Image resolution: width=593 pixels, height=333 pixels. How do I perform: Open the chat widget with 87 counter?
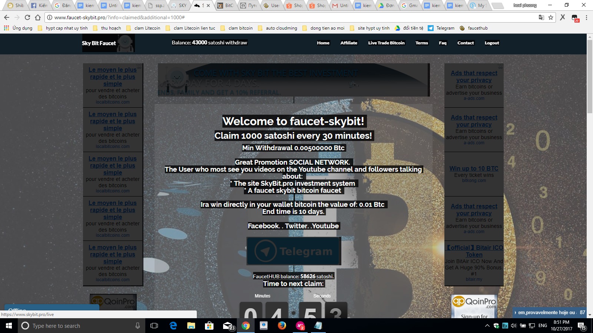coord(550,313)
